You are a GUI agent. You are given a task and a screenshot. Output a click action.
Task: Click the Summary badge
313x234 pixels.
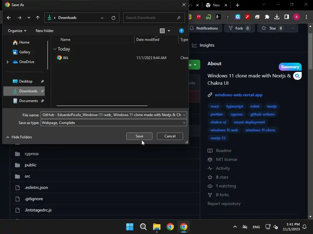[290, 67]
